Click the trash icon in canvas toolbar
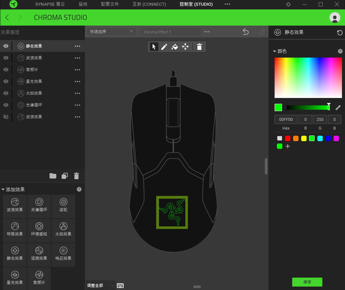 (x=199, y=47)
